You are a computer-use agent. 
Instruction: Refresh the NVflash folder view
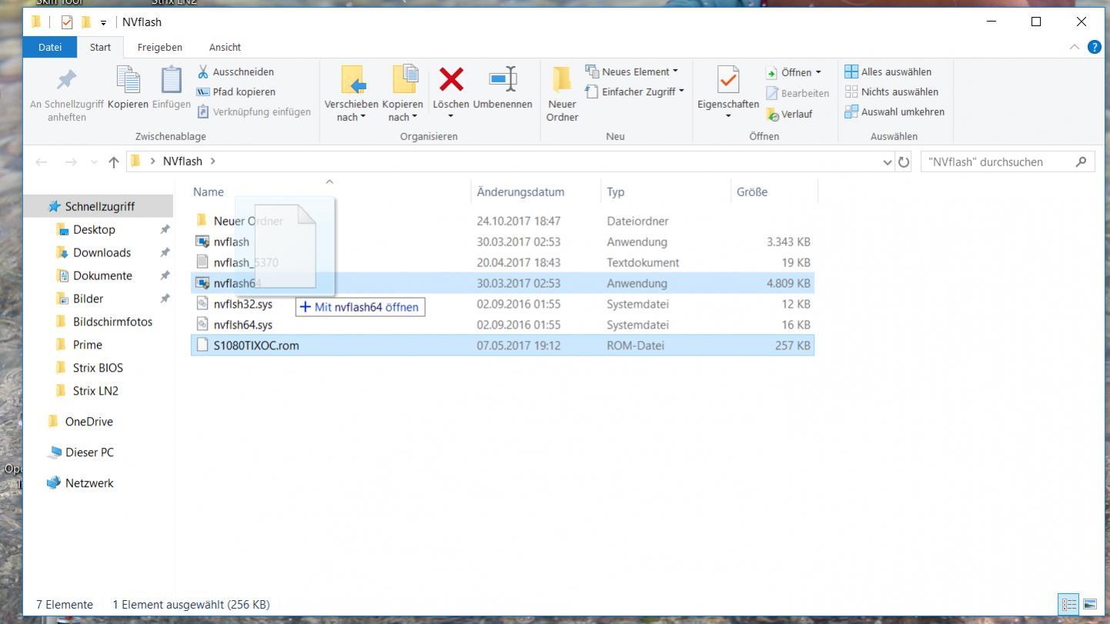click(x=904, y=162)
